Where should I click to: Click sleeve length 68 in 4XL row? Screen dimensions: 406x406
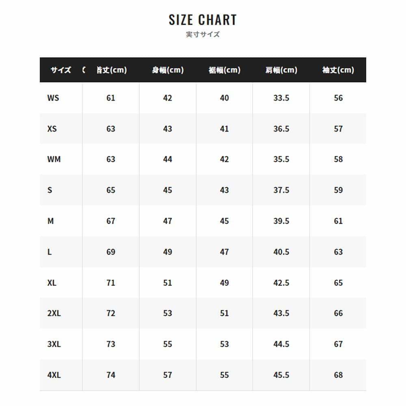pyautogui.click(x=338, y=375)
